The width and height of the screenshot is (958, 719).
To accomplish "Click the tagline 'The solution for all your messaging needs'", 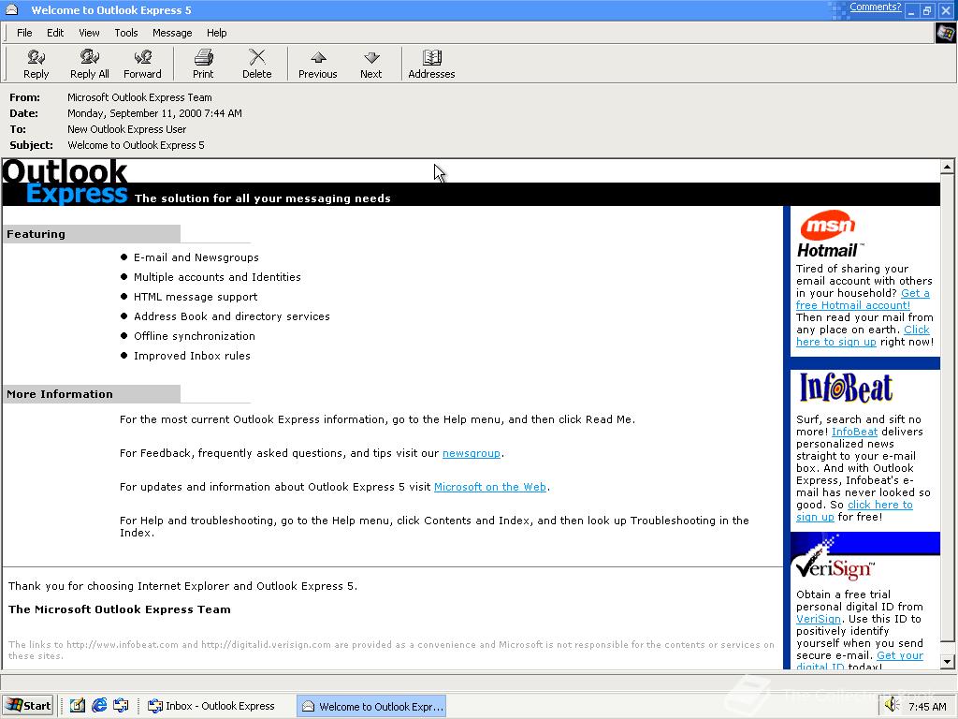I will [262, 198].
